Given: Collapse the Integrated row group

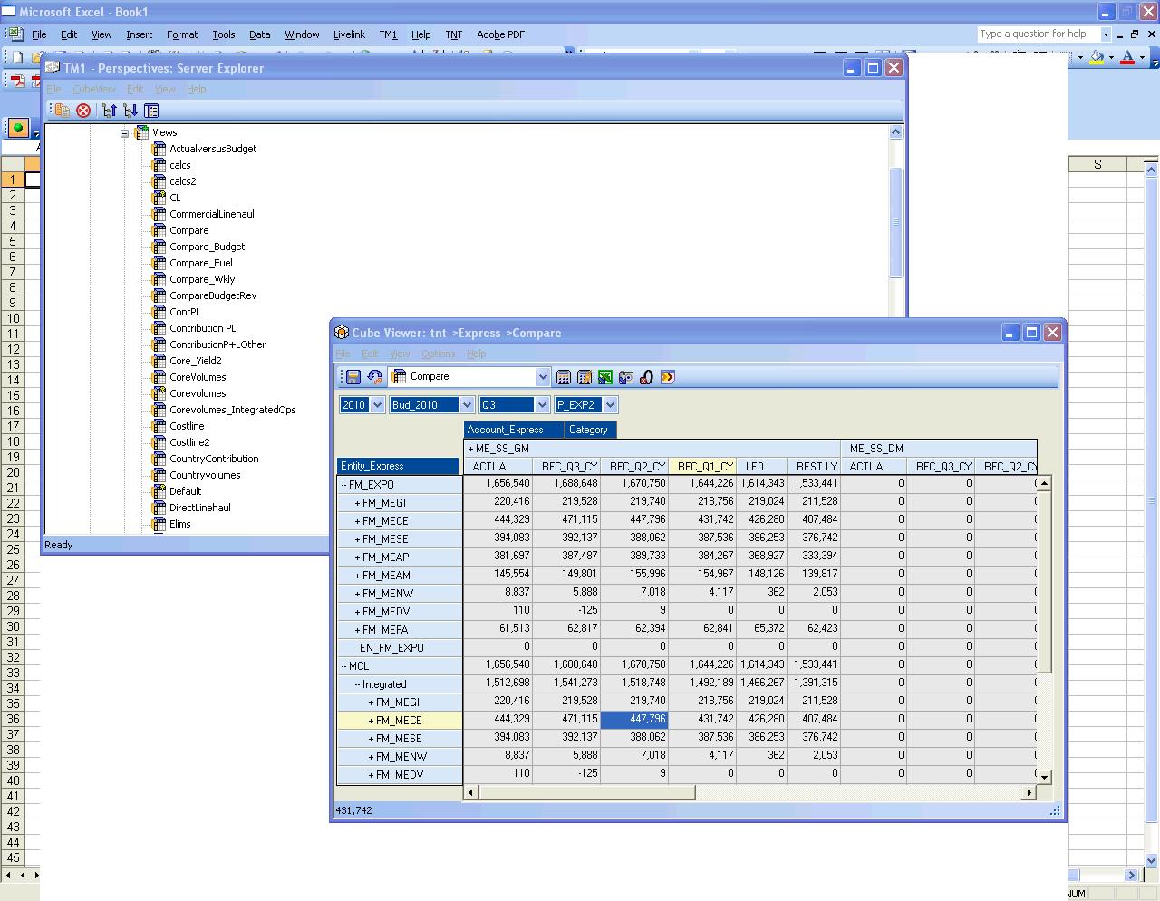Looking at the screenshot, I should coord(358,684).
